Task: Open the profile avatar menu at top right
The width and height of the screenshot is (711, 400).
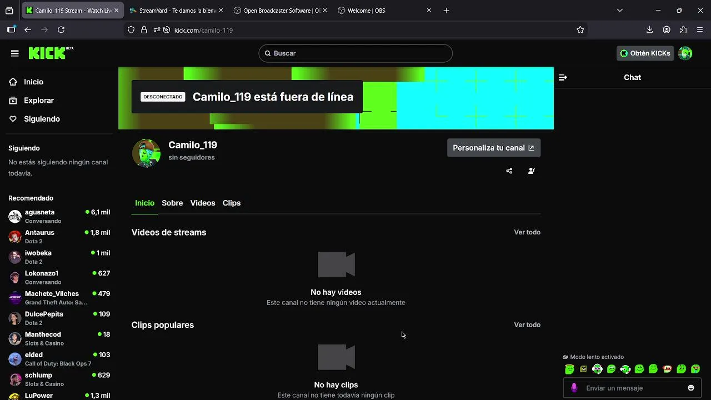Action: pyautogui.click(x=685, y=53)
